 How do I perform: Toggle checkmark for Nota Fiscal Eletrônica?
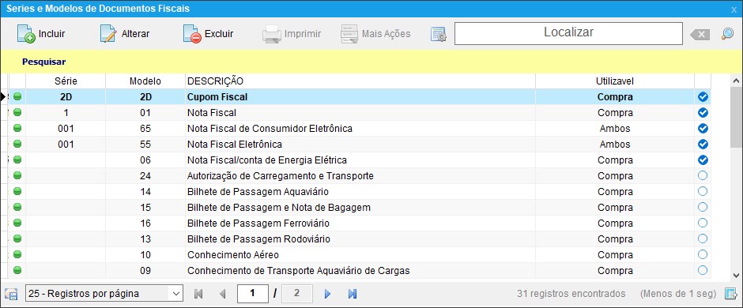tap(703, 144)
